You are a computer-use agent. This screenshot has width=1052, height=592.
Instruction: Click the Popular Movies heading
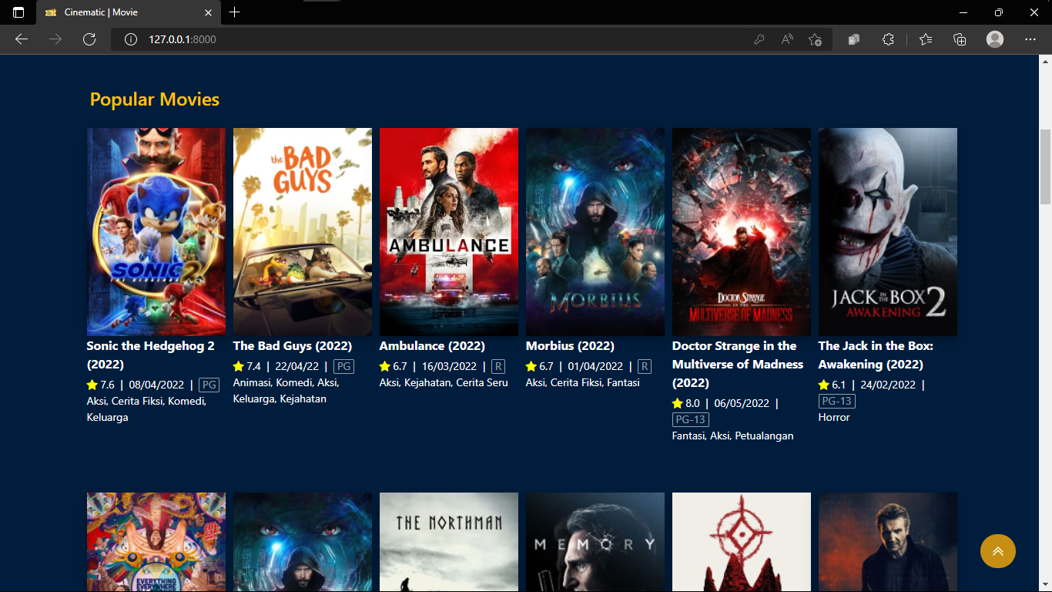(155, 99)
